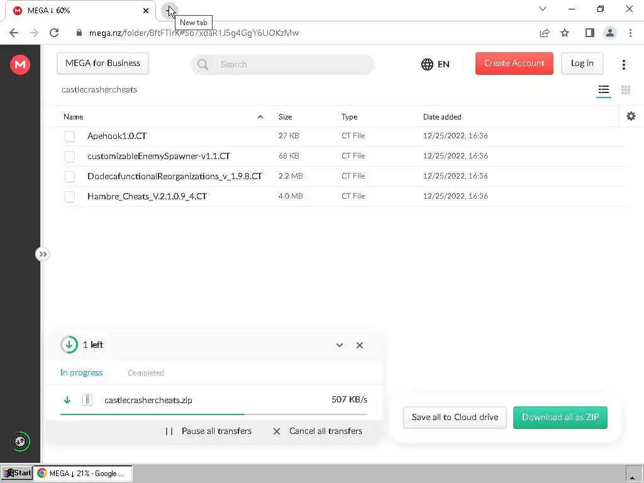Bookmark this page with the star
The height and width of the screenshot is (483, 644).
[x=565, y=33]
